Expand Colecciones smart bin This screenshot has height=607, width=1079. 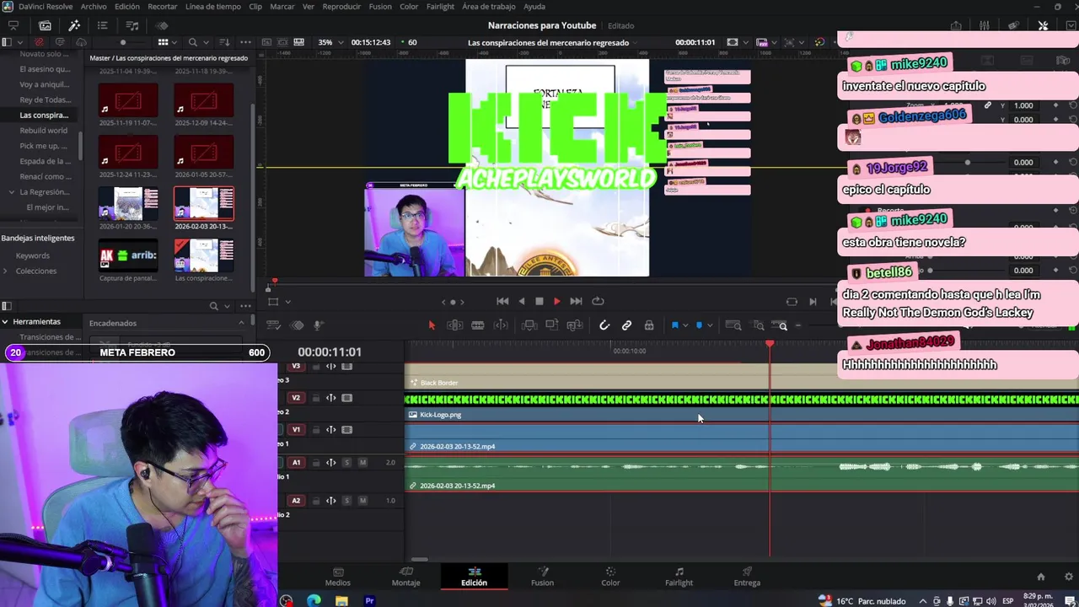tap(6, 271)
